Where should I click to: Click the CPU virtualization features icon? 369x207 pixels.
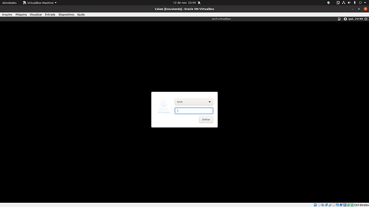(345, 205)
